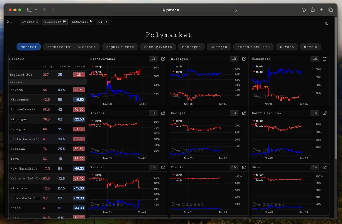Screen dimensions: 342x224
Task: Click Michigan spread value -22.50
Action: [x=79, y=119]
